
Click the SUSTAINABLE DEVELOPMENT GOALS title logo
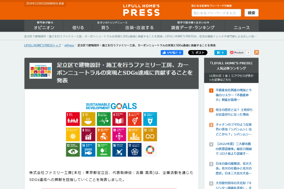[x=111, y=106]
